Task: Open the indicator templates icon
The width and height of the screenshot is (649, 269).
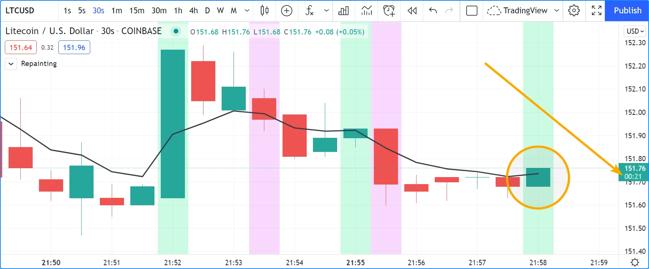Action: click(x=366, y=11)
